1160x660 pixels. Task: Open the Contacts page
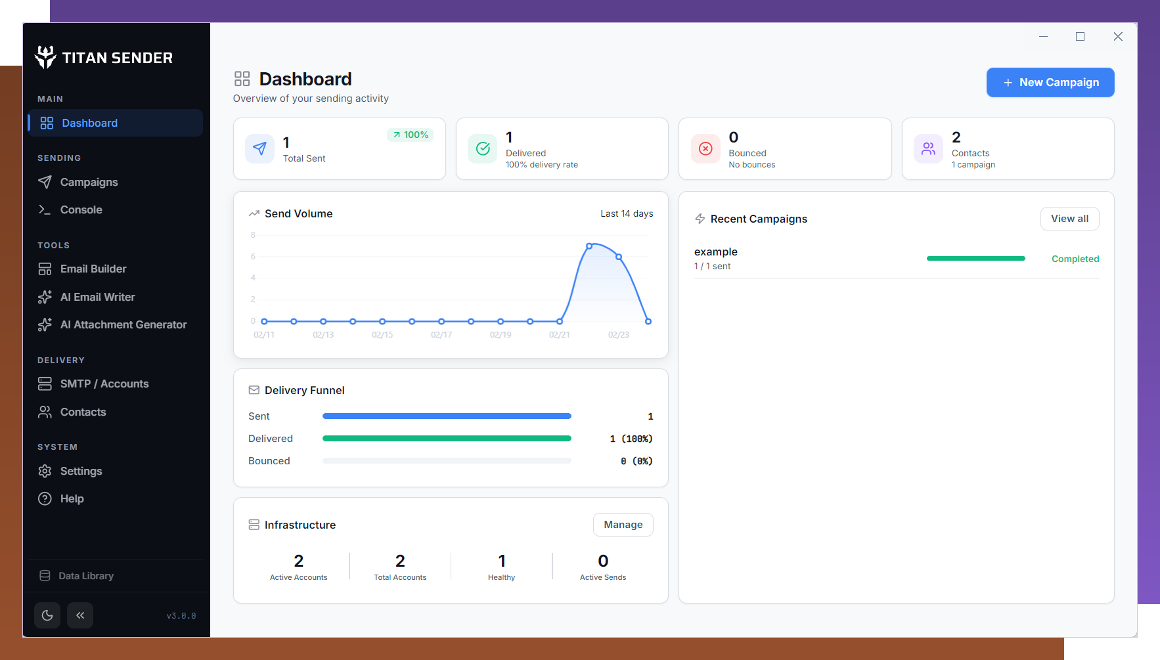tap(83, 412)
